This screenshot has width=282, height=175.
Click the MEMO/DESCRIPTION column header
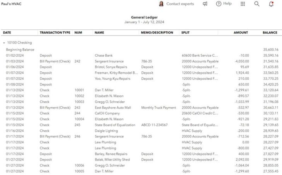tap(157, 32)
